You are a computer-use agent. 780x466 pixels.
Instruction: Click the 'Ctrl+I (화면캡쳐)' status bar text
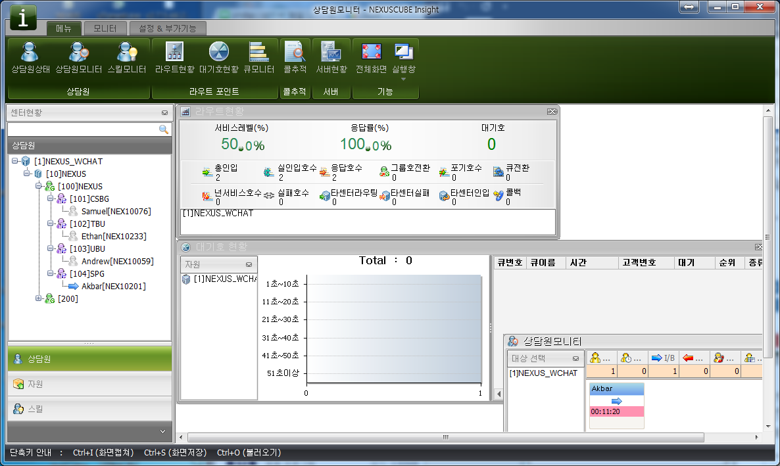pyautogui.click(x=103, y=453)
